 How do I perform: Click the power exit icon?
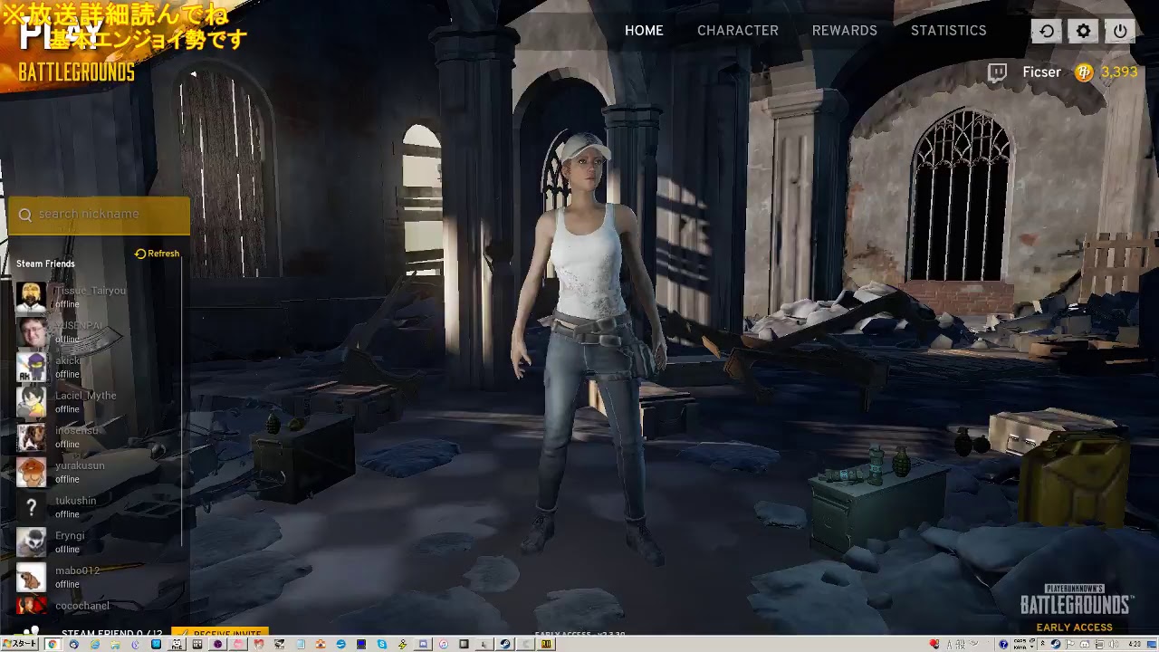1120,31
